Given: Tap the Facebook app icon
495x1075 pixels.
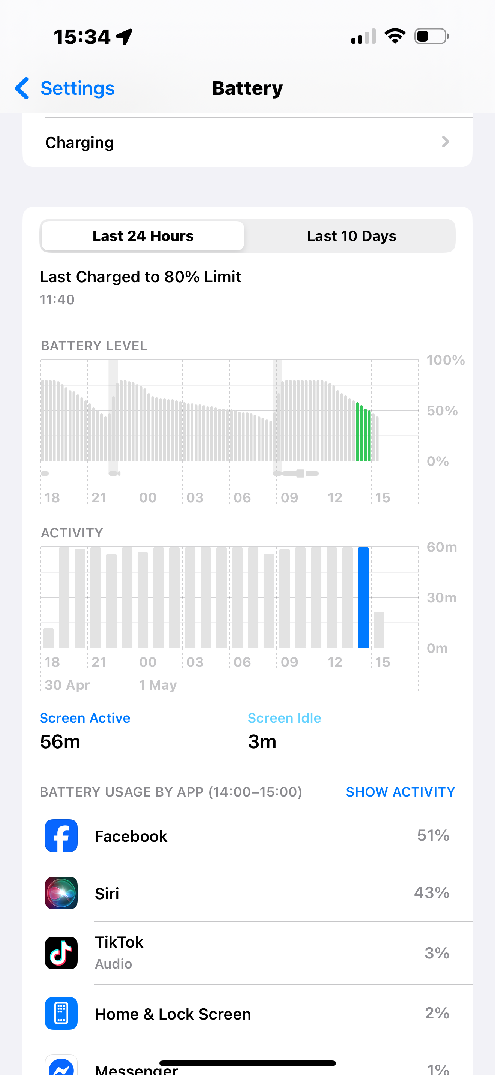Looking at the screenshot, I should (61, 835).
